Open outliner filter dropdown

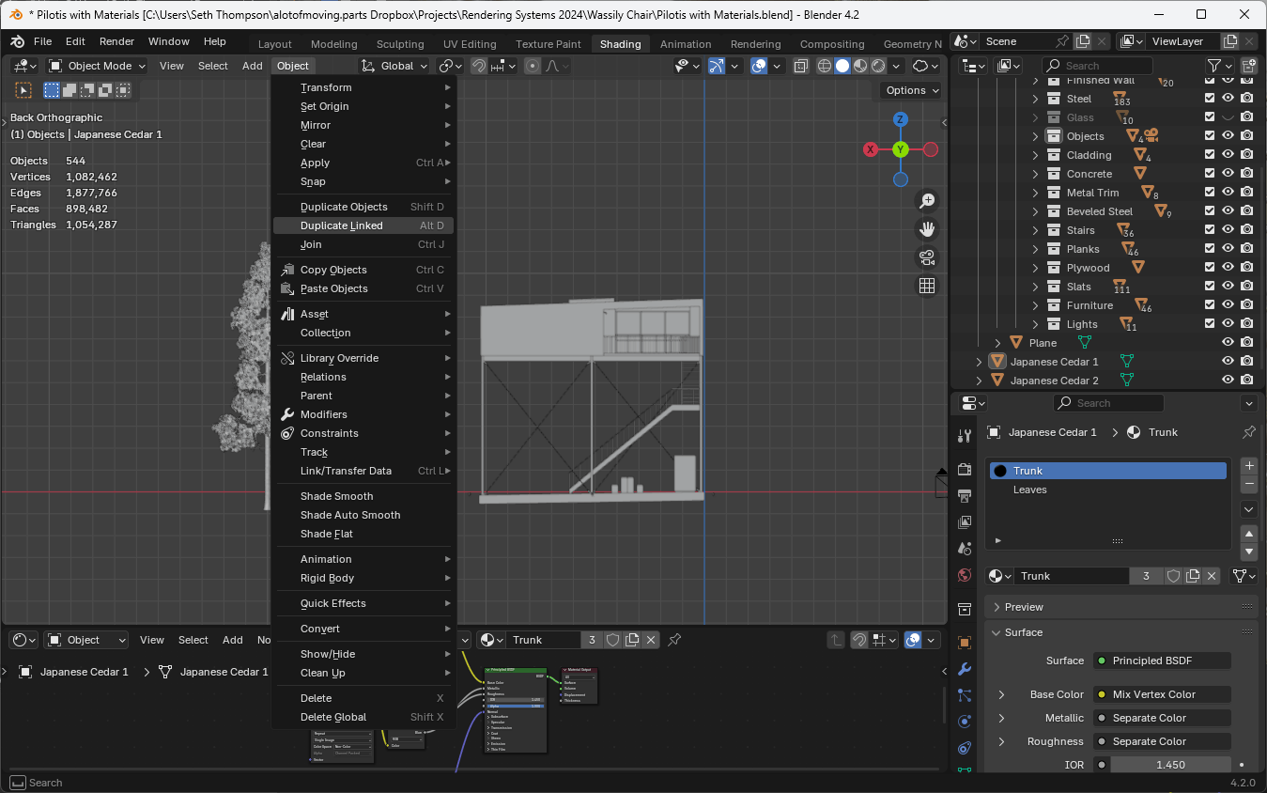point(1220,66)
